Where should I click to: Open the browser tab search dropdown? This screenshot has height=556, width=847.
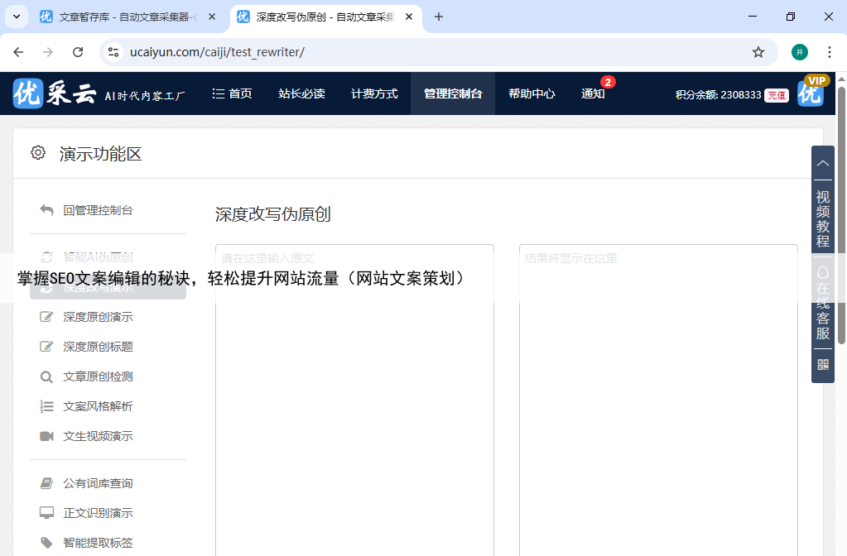(16, 17)
